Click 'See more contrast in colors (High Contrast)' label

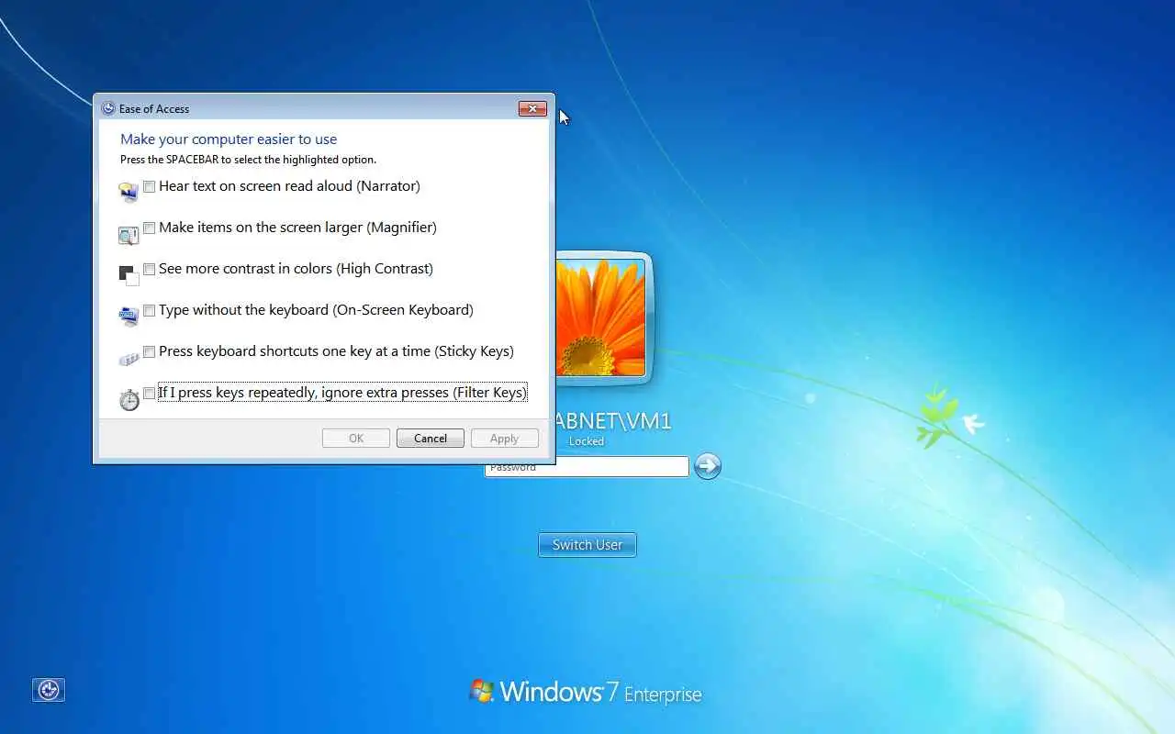(x=296, y=269)
